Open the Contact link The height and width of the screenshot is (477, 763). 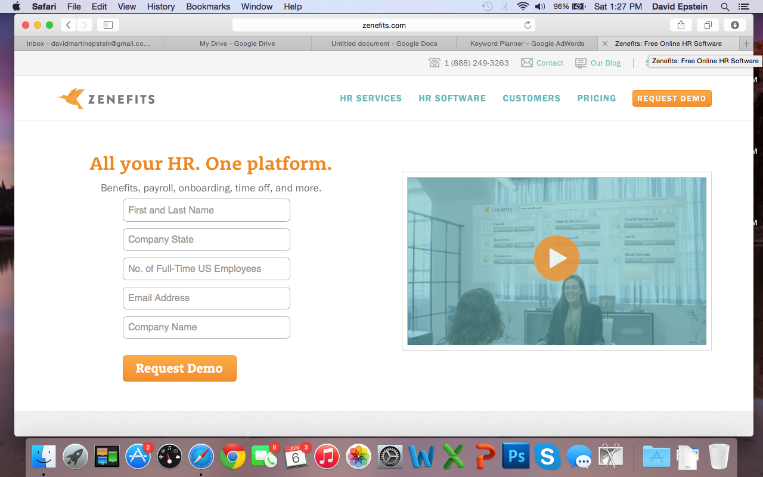550,63
